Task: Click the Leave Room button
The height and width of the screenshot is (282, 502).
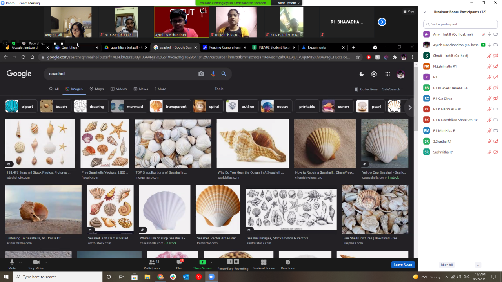Action: tap(403, 264)
